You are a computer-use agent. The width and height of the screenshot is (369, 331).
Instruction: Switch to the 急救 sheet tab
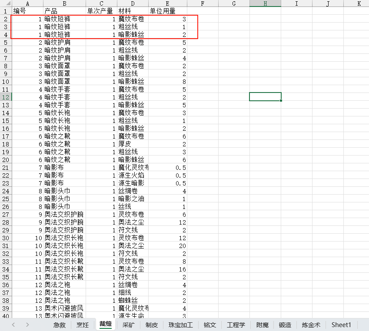pyautogui.click(x=59, y=325)
